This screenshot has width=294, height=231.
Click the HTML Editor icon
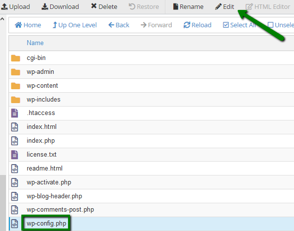249,7
